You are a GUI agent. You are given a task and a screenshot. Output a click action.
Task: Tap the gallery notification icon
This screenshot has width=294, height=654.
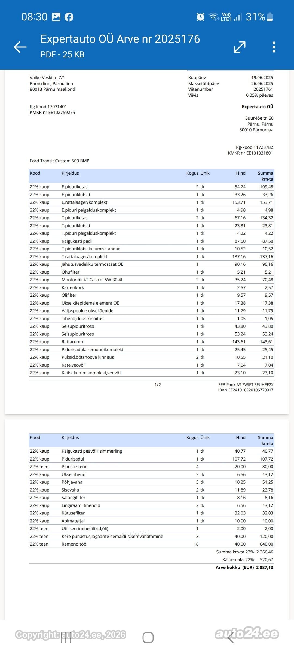(56, 17)
